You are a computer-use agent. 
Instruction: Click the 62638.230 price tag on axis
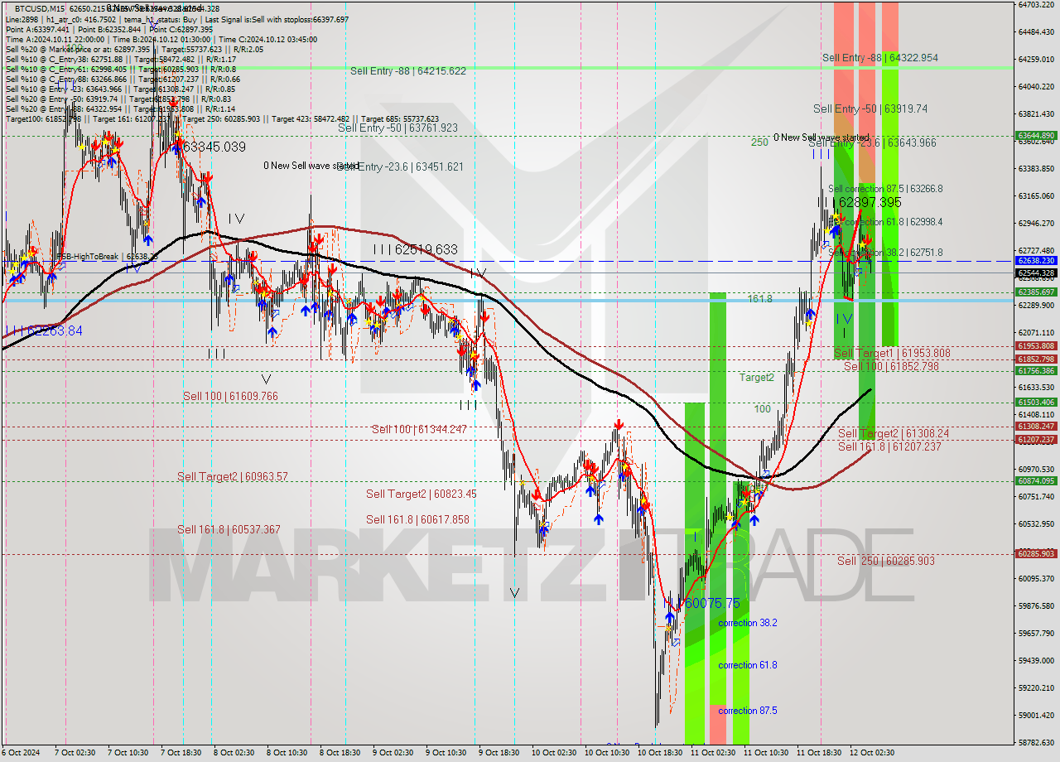[1036, 260]
